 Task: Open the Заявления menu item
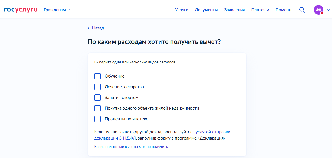[x=234, y=10]
